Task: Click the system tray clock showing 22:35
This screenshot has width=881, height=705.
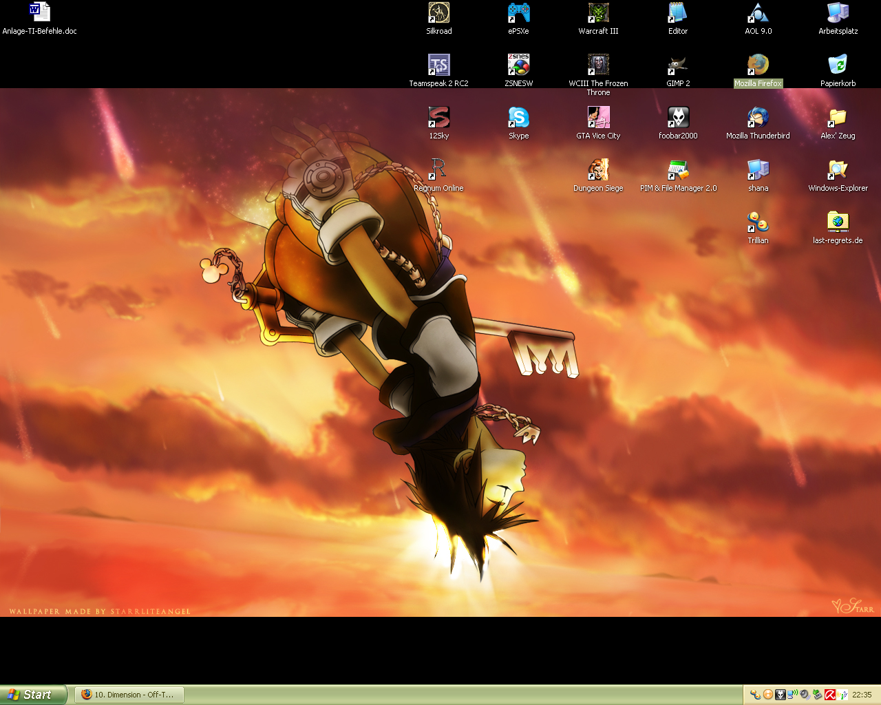Action: click(x=862, y=695)
